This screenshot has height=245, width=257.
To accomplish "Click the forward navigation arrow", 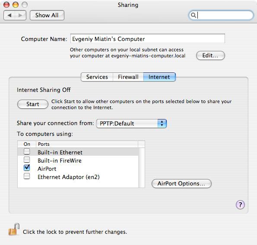I will point(20,15).
